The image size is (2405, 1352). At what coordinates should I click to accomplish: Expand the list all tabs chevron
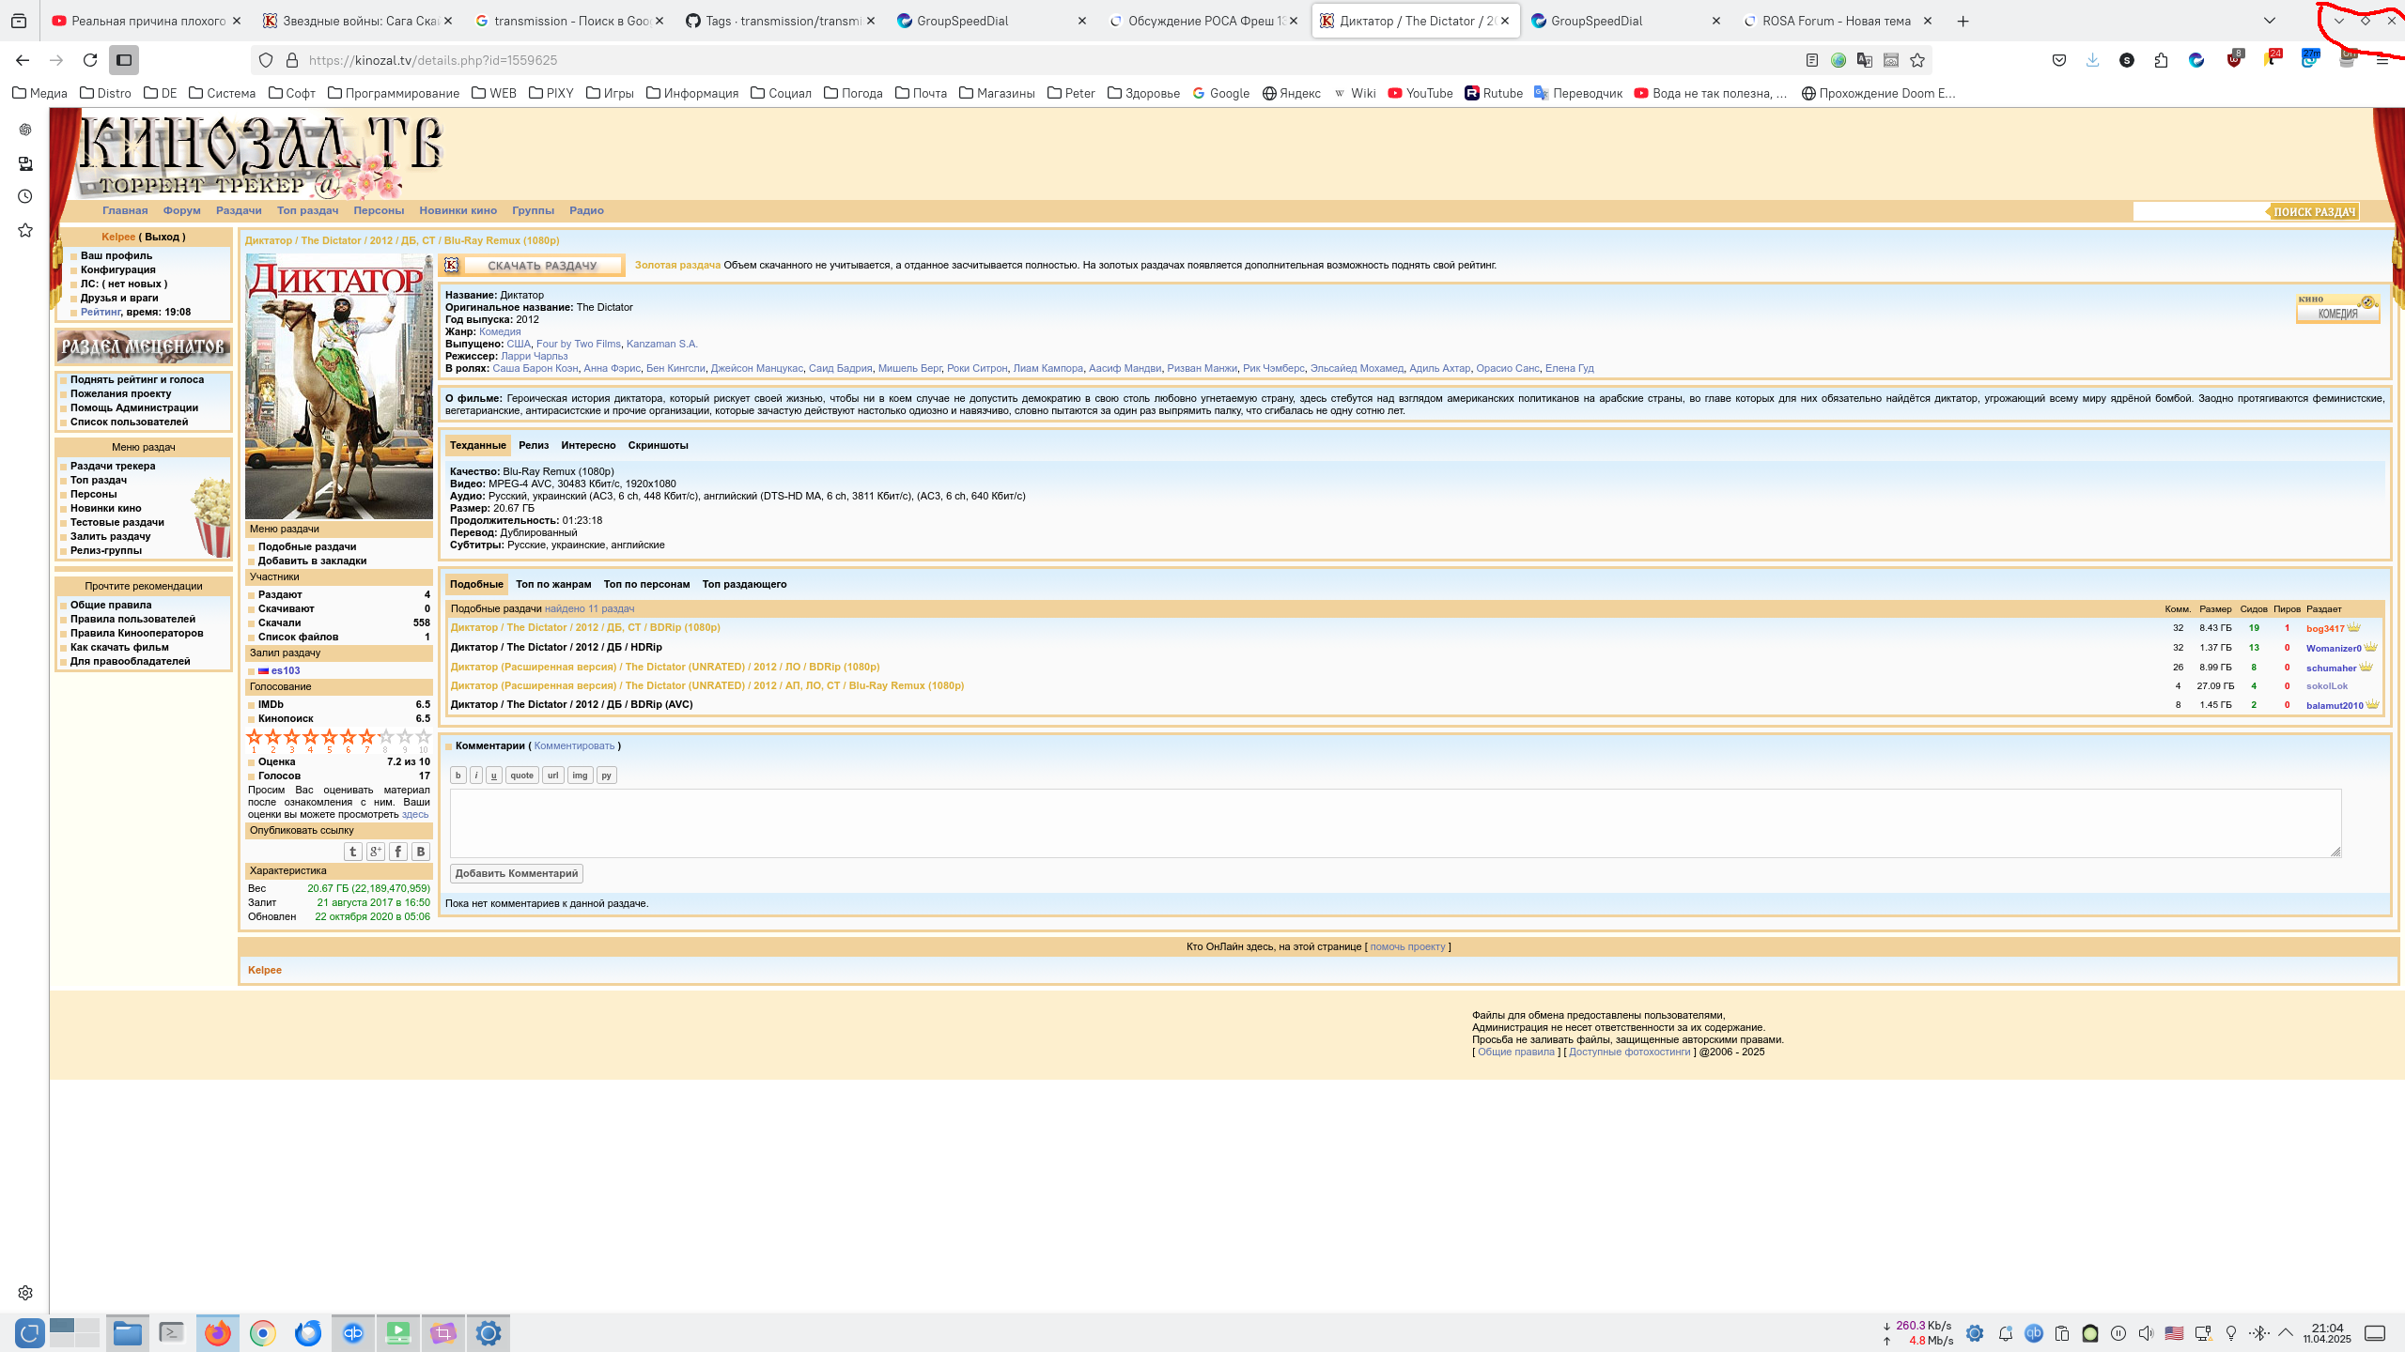point(2269,21)
